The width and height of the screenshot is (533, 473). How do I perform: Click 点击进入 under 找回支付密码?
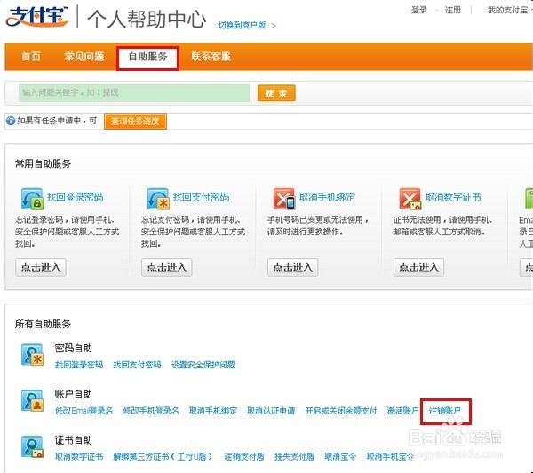(167, 267)
